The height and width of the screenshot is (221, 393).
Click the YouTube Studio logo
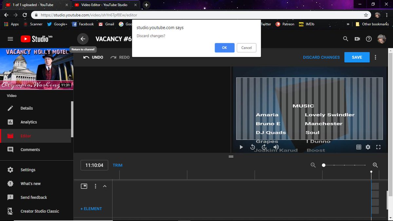click(x=36, y=39)
